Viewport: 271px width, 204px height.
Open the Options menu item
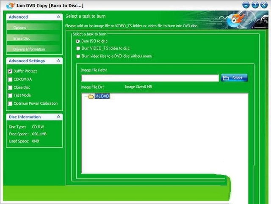pyautogui.click(x=33, y=28)
